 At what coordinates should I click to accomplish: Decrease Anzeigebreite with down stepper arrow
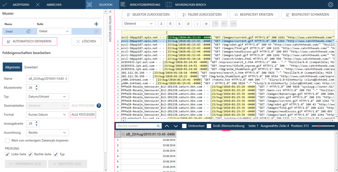[36, 125]
